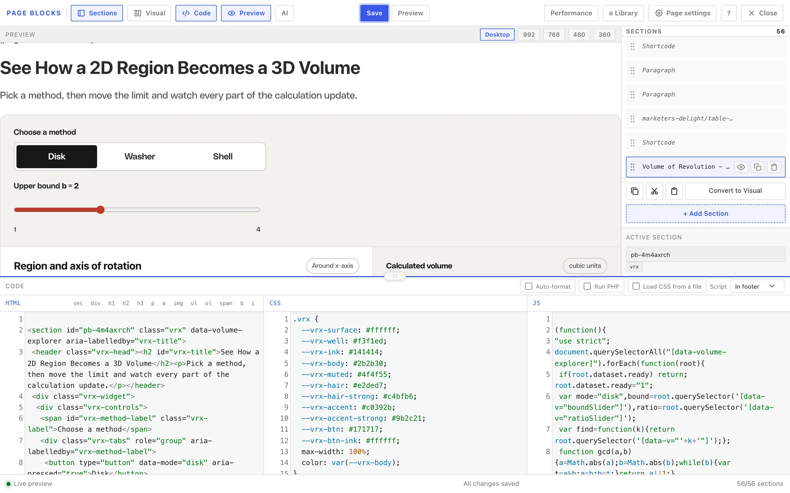Select the 768 breakpoint tab
Screen dimensions: 790x493
[x=554, y=35]
